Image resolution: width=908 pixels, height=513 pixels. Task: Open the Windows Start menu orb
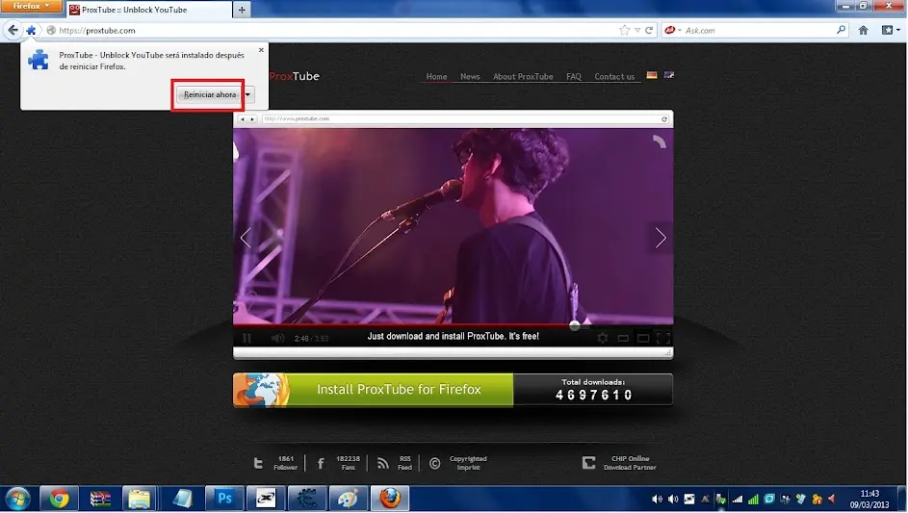18,499
